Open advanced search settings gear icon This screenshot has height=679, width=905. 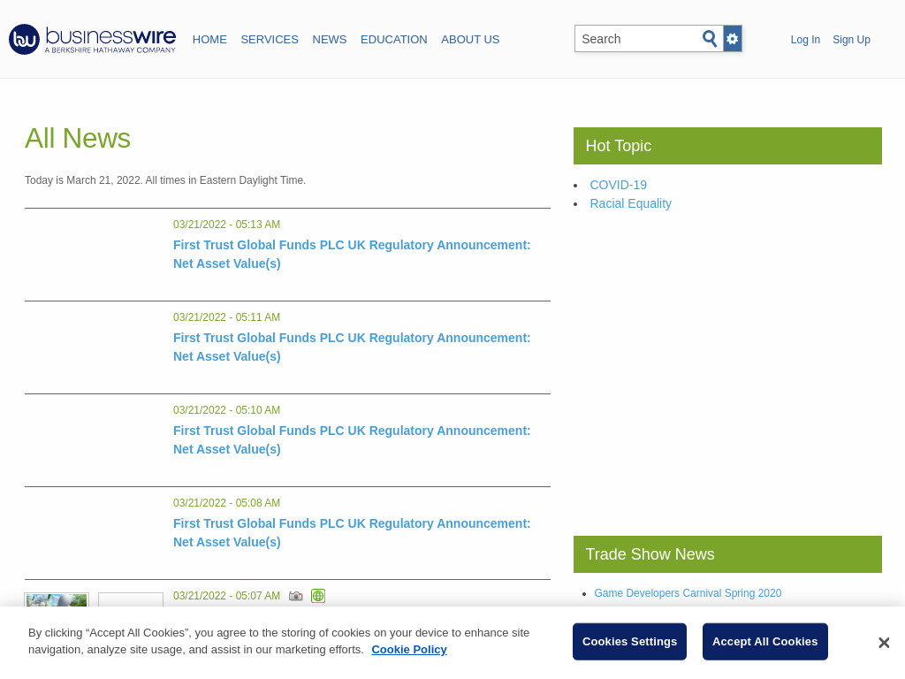pyautogui.click(x=733, y=39)
